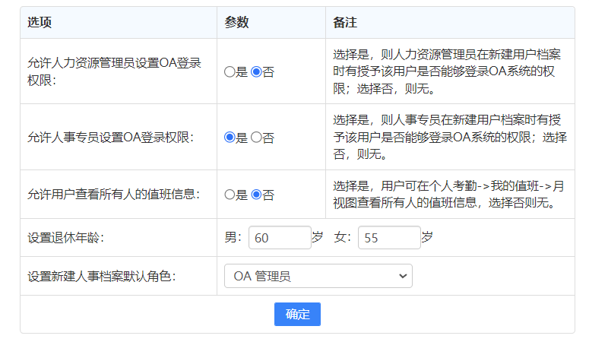Click the 确定 button

pos(297,314)
